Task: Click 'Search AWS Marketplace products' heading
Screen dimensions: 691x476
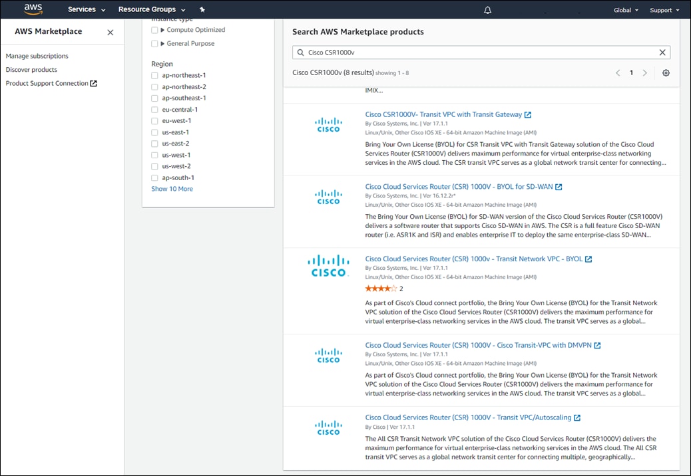Action: pos(358,32)
